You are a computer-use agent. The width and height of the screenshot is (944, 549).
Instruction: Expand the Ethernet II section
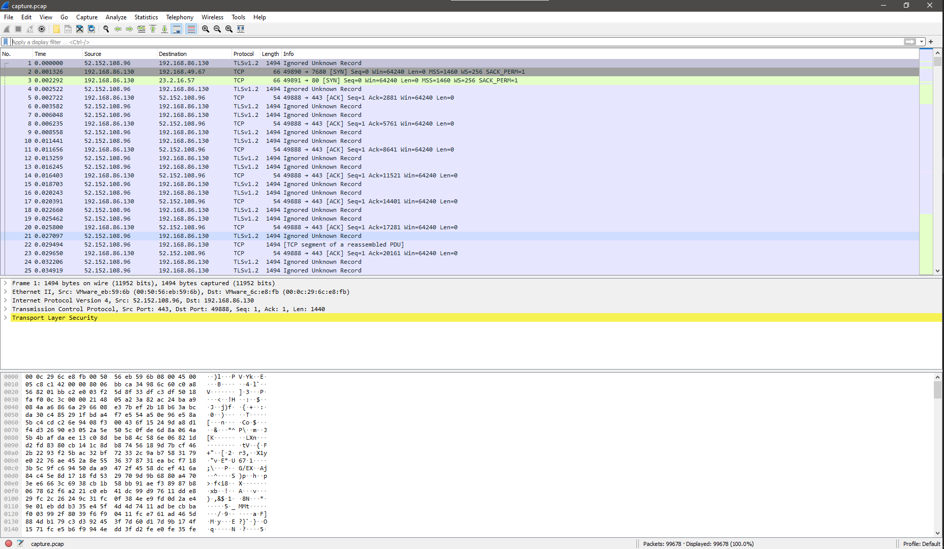pos(6,292)
